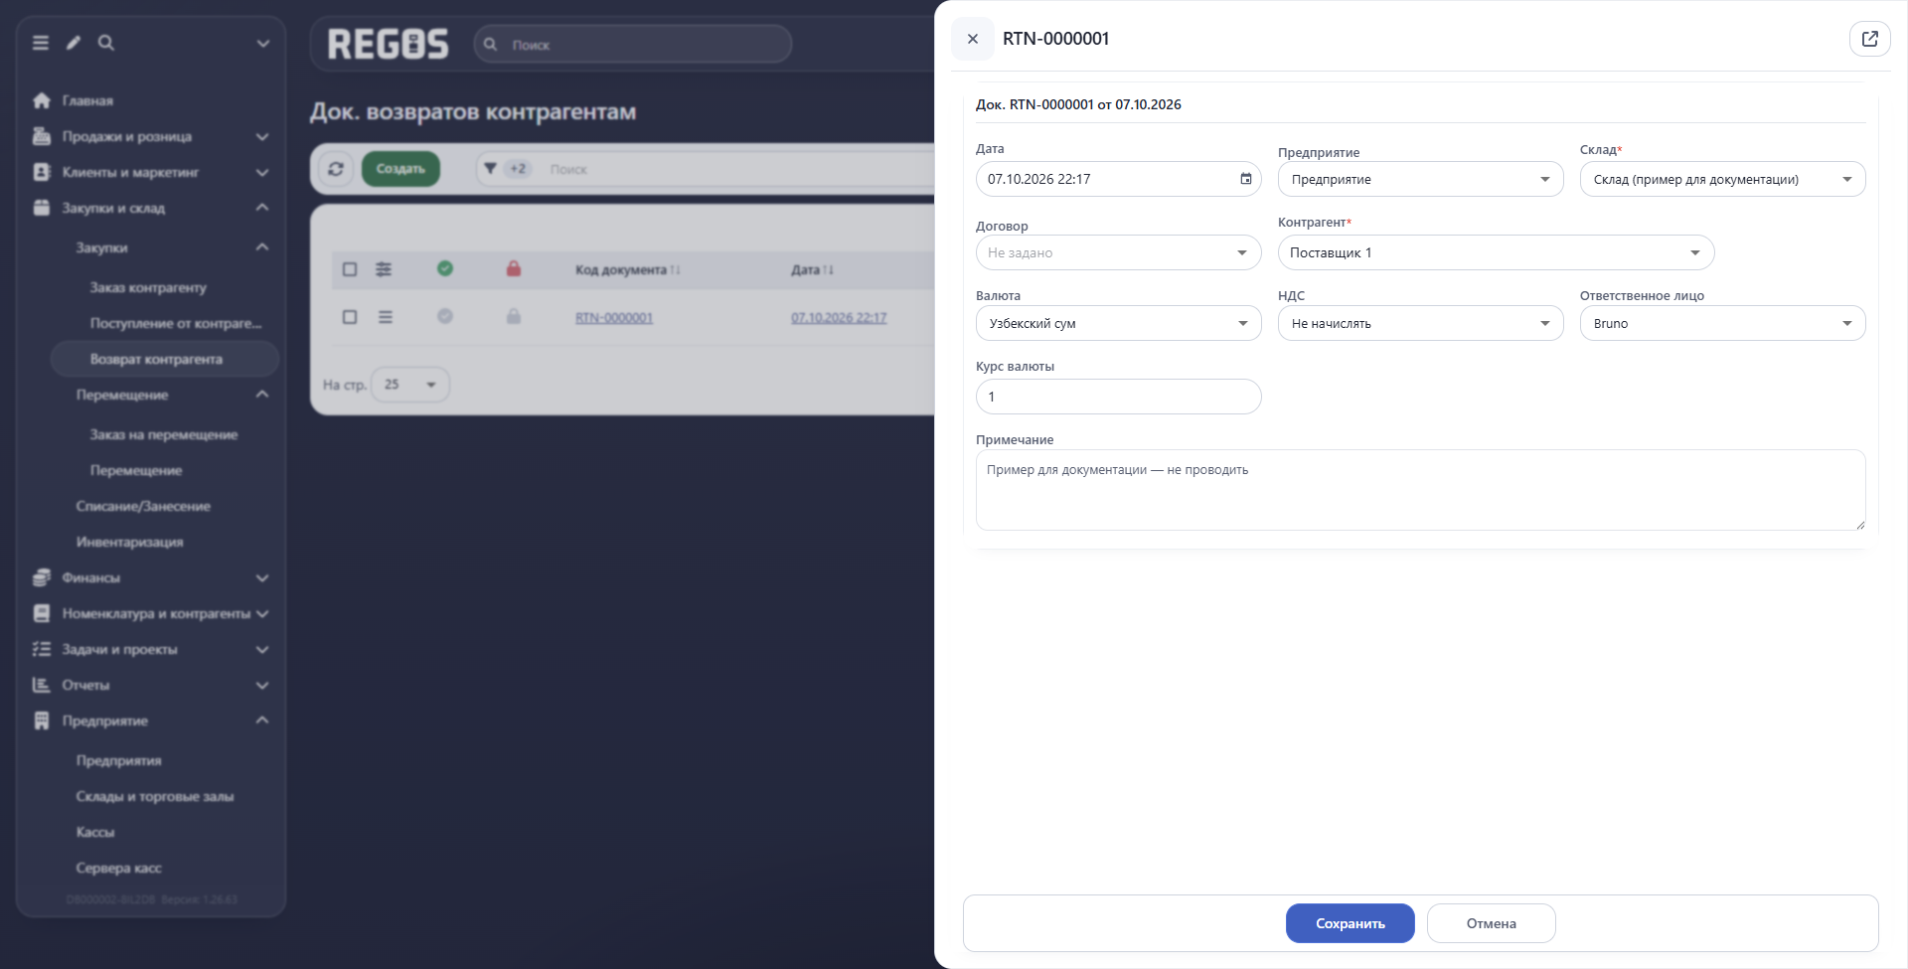This screenshot has width=1908, height=969.
Task: Click the refresh list icon
Action: click(336, 169)
